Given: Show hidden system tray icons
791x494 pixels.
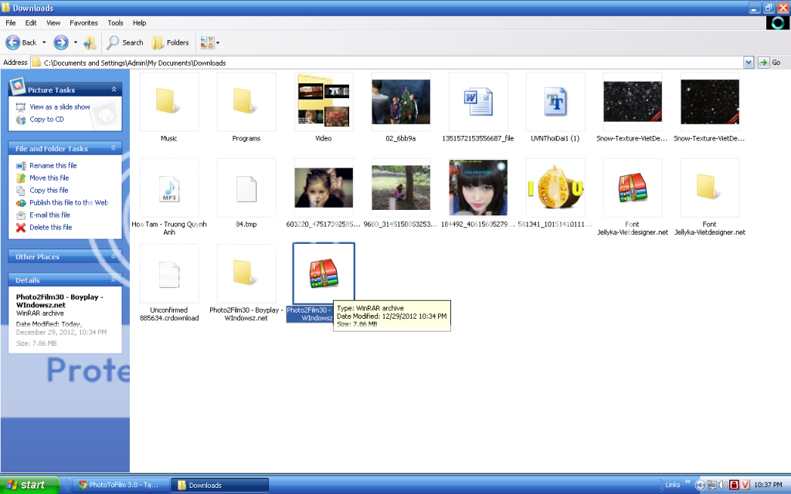Looking at the screenshot, I should [700, 485].
